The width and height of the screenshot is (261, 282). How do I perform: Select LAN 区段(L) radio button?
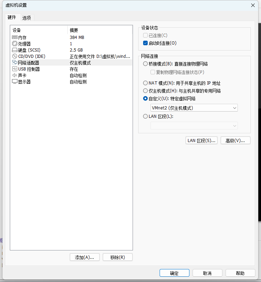(145, 116)
